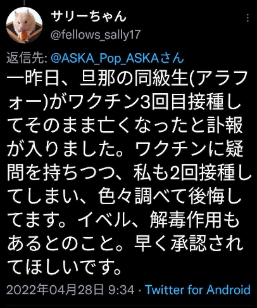Visit the @fellows_sally17 handle
Screen dimensions: 257x308
coord(96,34)
